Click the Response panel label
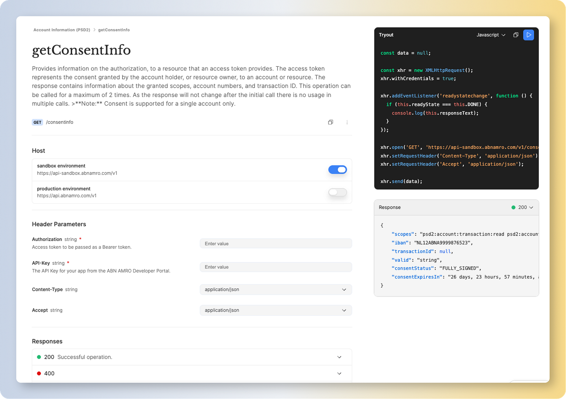The image size is (566, 399). click(x=390, y=207)
